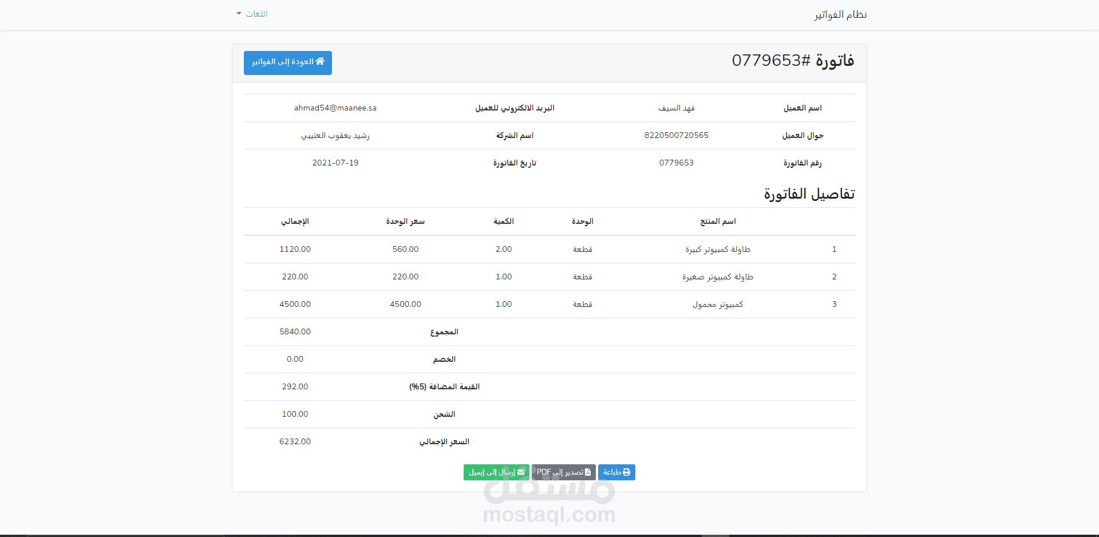This screenshot has width=1099, height=537.
Task: Click product طاولة كمبيوتر كبيرة
Action: 718,250
